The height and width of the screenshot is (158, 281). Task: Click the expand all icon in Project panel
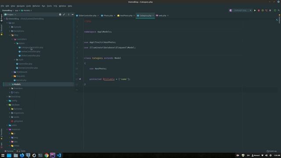(x=64, y=14)
